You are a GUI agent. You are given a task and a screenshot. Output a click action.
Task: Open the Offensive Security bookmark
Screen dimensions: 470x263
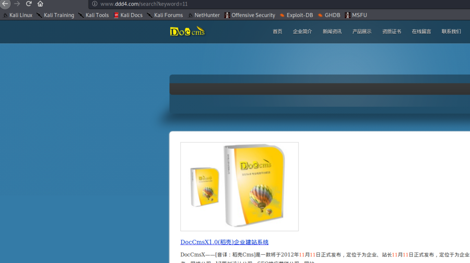point(250,15)
